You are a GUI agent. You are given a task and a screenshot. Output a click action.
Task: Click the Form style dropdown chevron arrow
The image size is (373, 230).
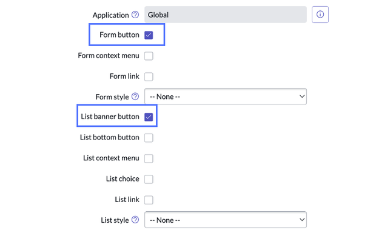[302, 96]
